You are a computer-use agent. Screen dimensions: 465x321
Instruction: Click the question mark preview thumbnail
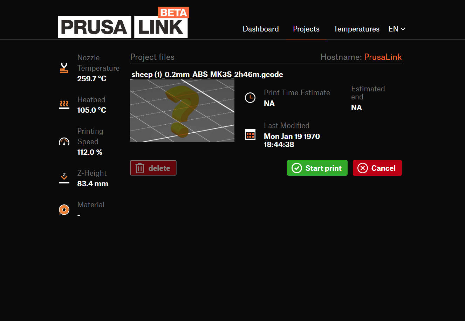[x=182, y=111]
